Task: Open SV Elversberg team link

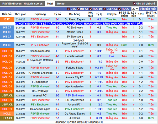Action: tap(75, 37)
